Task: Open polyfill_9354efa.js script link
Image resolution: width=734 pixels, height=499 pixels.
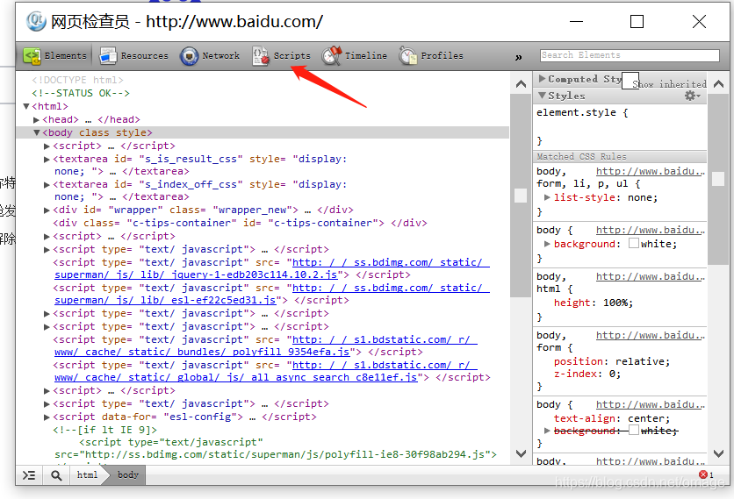Action: click(266, 346)
